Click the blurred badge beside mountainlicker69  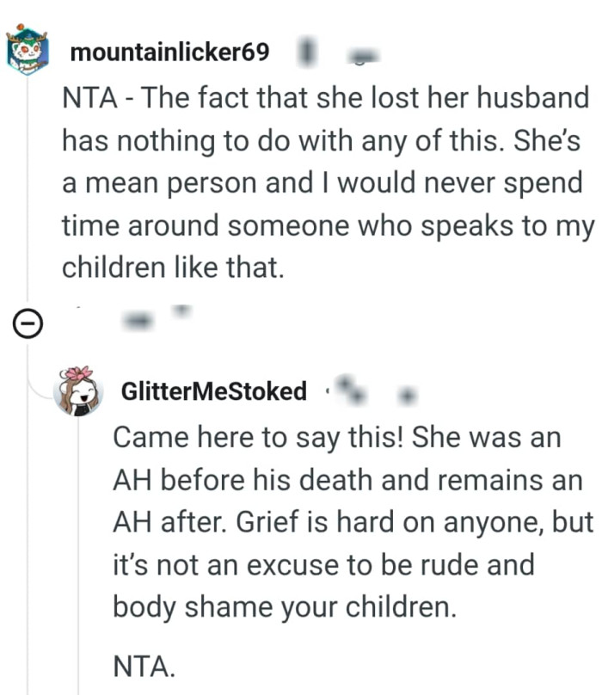click(x=305, y=52)
